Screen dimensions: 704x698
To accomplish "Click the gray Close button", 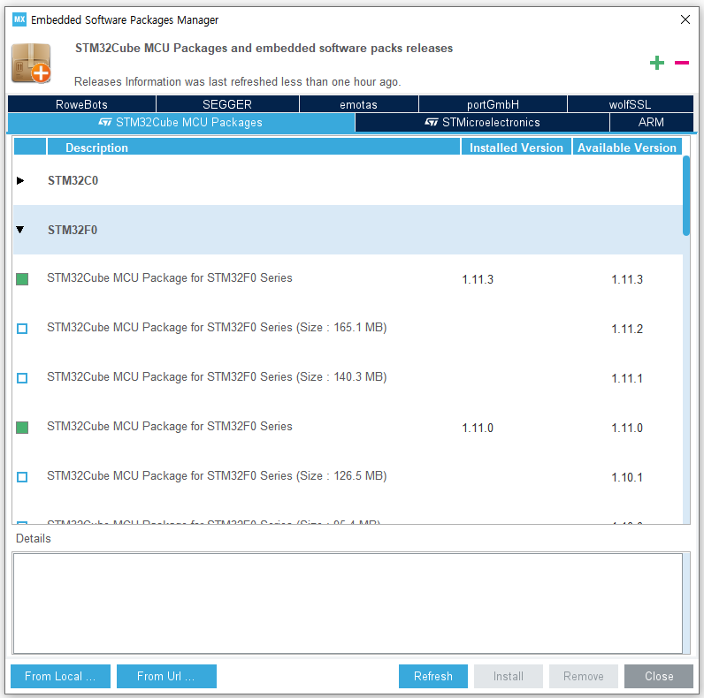I will click(x=659, y=676).
